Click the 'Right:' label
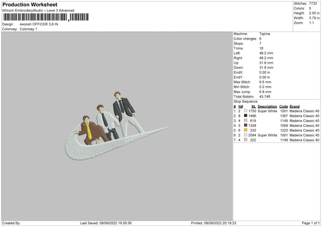Screen dimensions: 322x227 [238, 58]
